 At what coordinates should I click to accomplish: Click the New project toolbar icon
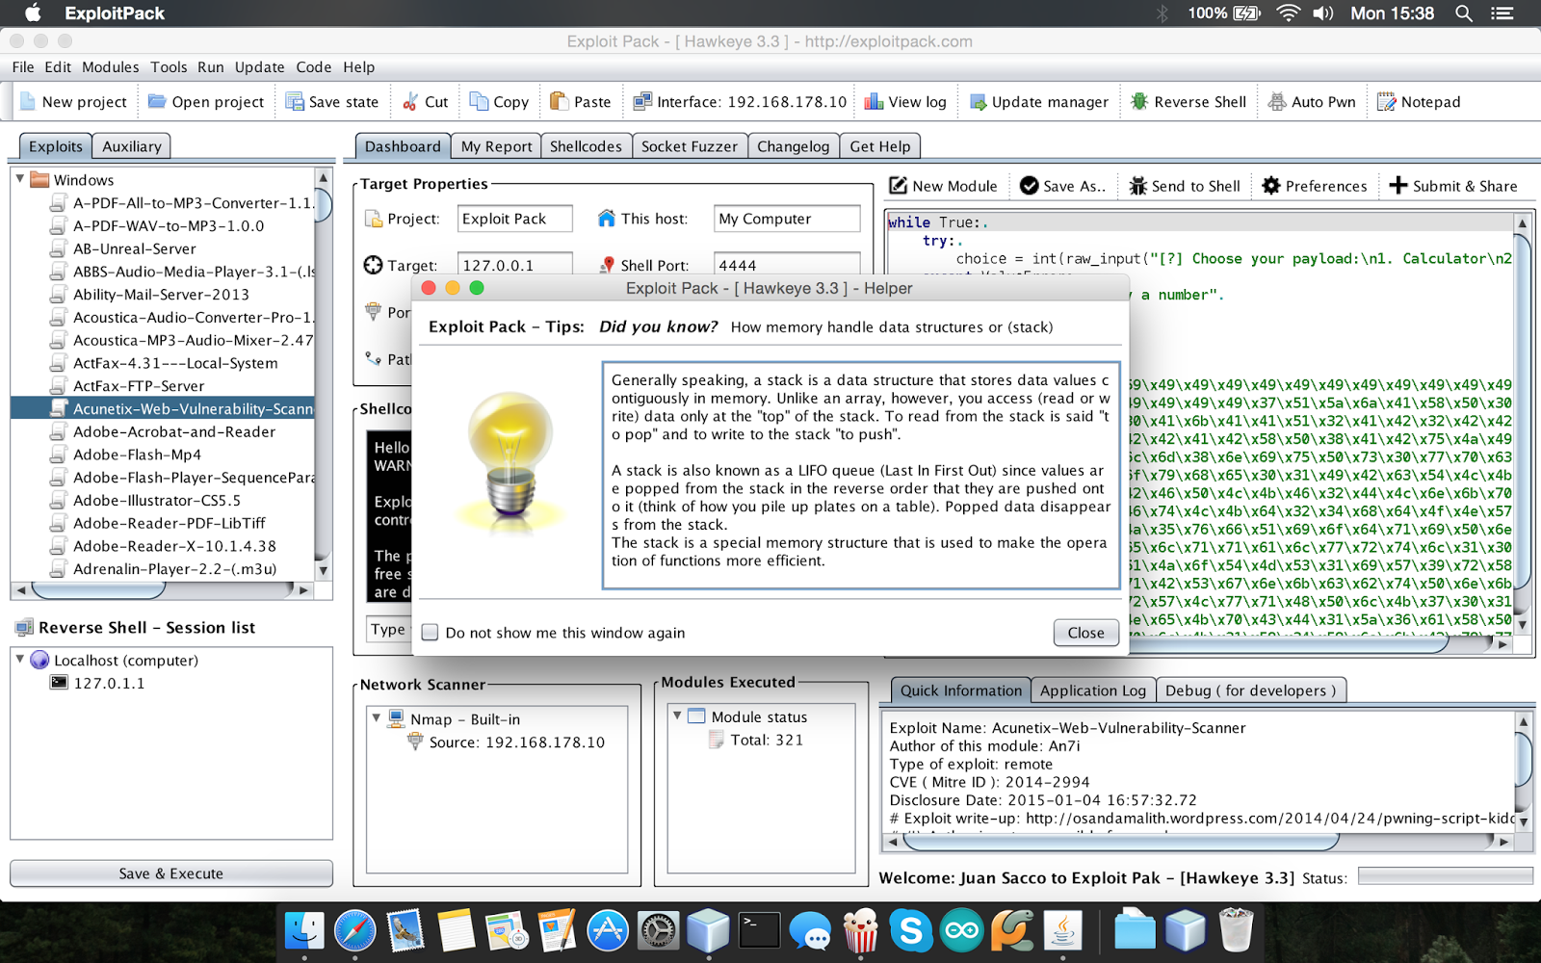click(28, 101)
